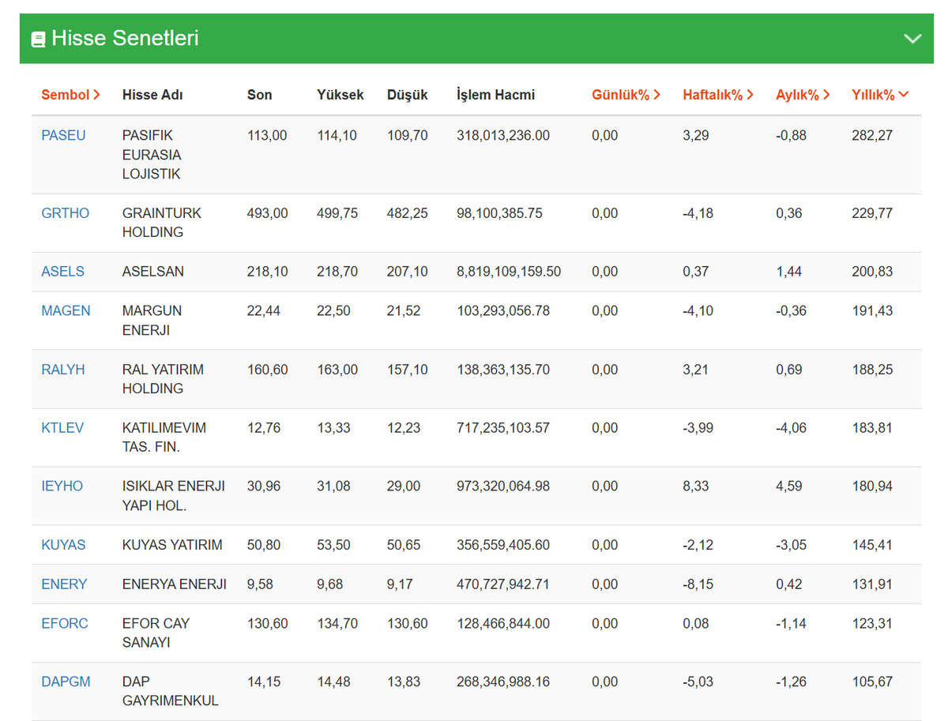Click IEYHO monthly value 4,59

click(x=789, y=486)
